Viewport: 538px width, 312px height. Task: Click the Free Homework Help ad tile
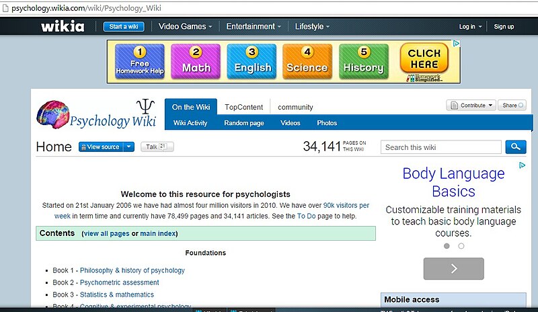click(x=140, y=61)
